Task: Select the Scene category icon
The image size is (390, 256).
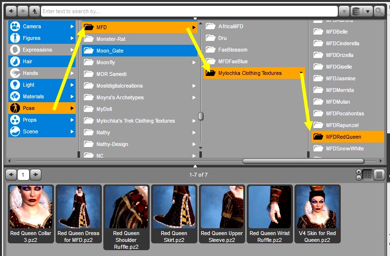Action: [x=15, y=131]
